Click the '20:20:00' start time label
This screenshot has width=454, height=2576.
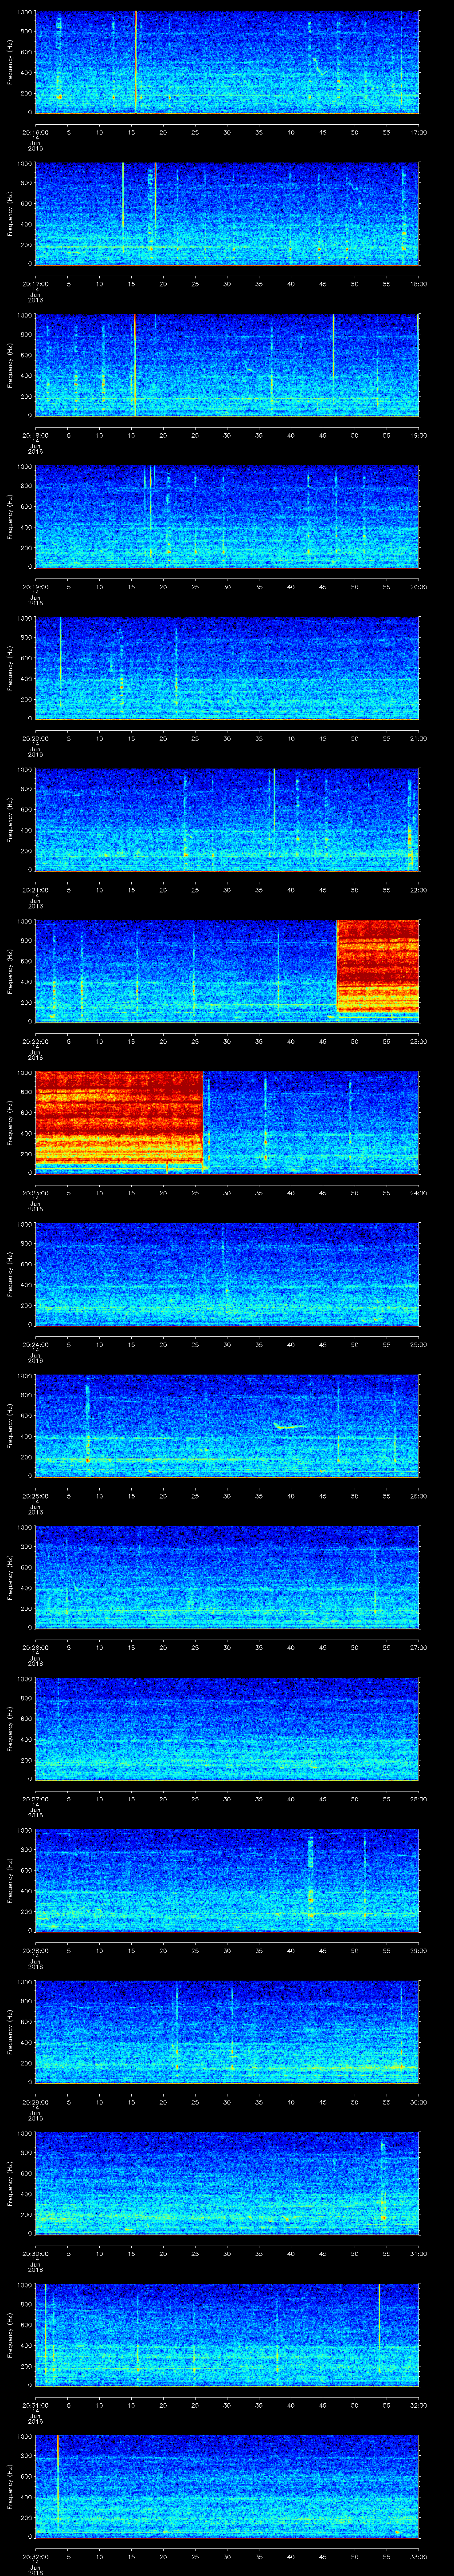pos(35,738)
